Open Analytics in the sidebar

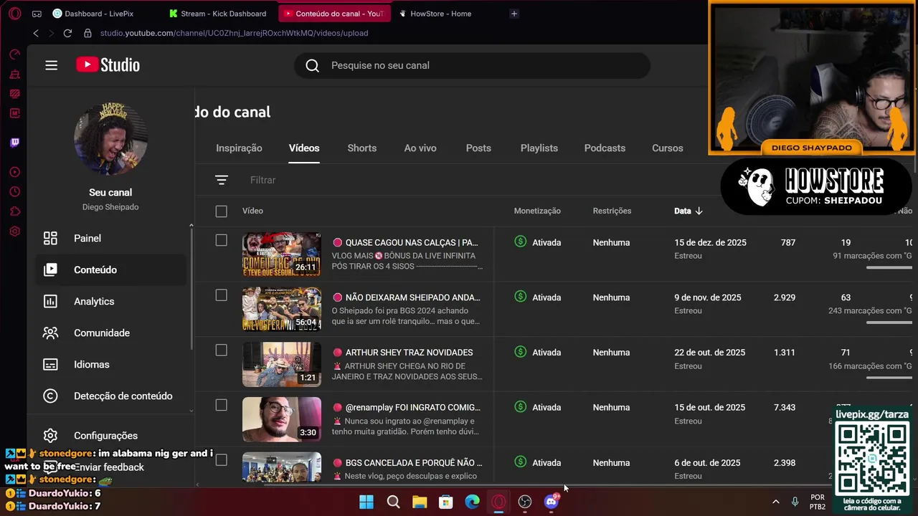point(111,301)
